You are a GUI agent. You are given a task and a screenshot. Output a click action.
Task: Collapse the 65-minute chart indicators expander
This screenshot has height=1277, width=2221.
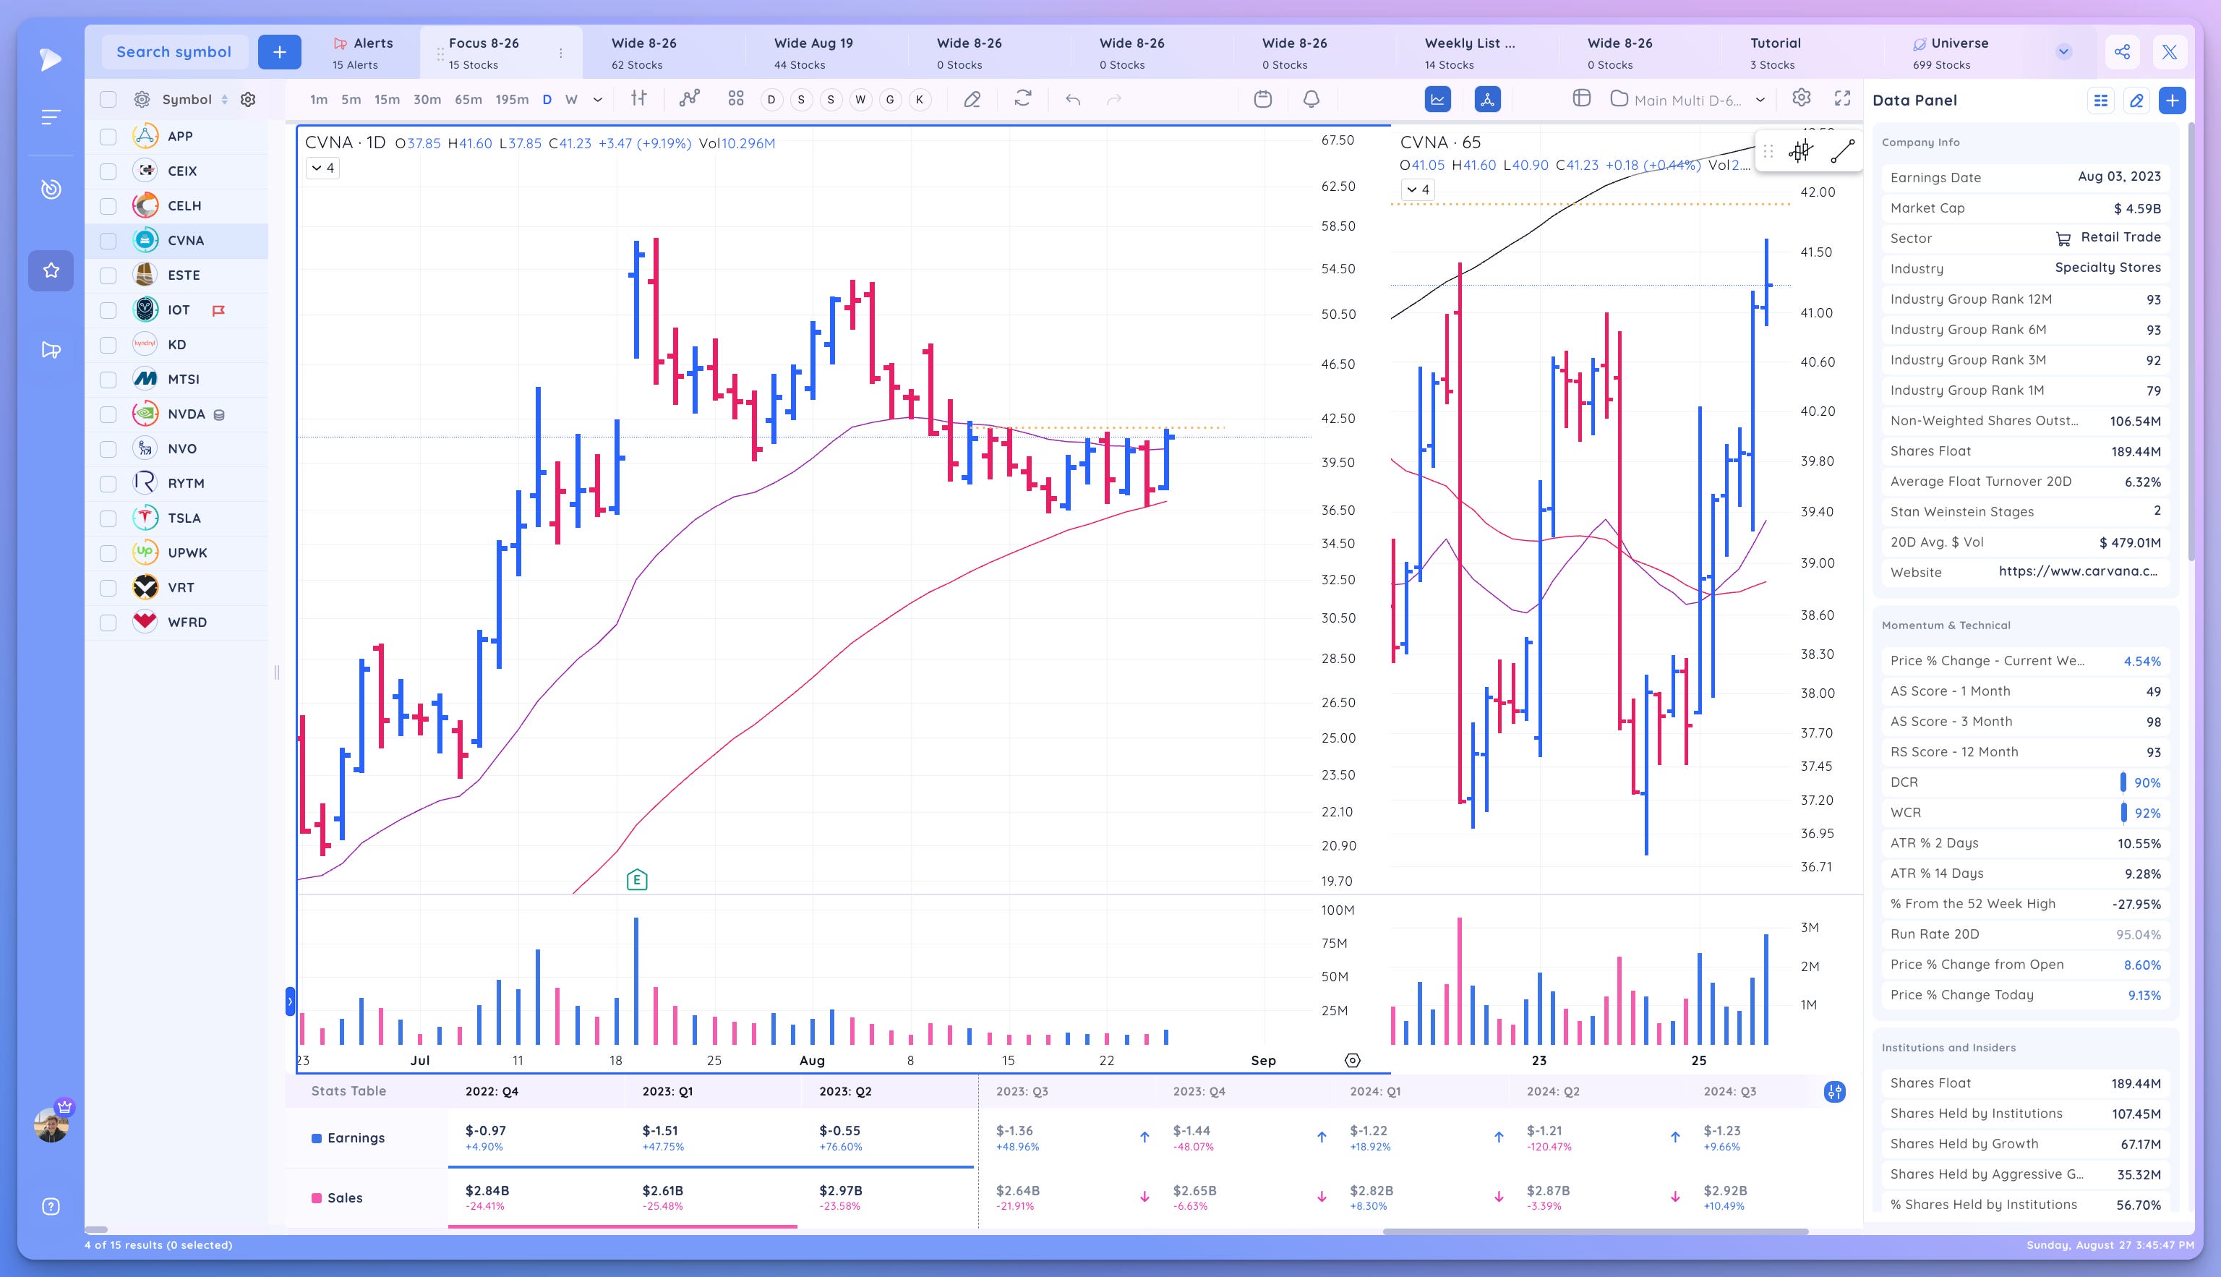tap(1417, 189)
